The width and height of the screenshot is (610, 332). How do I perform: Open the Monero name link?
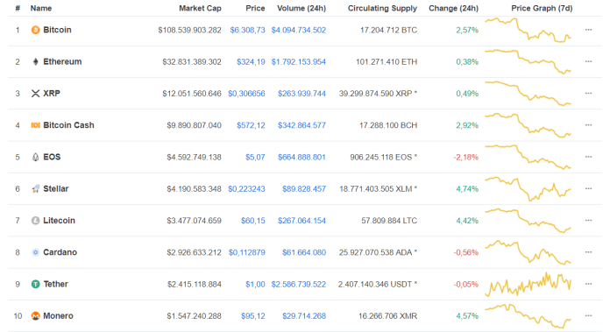58,315
